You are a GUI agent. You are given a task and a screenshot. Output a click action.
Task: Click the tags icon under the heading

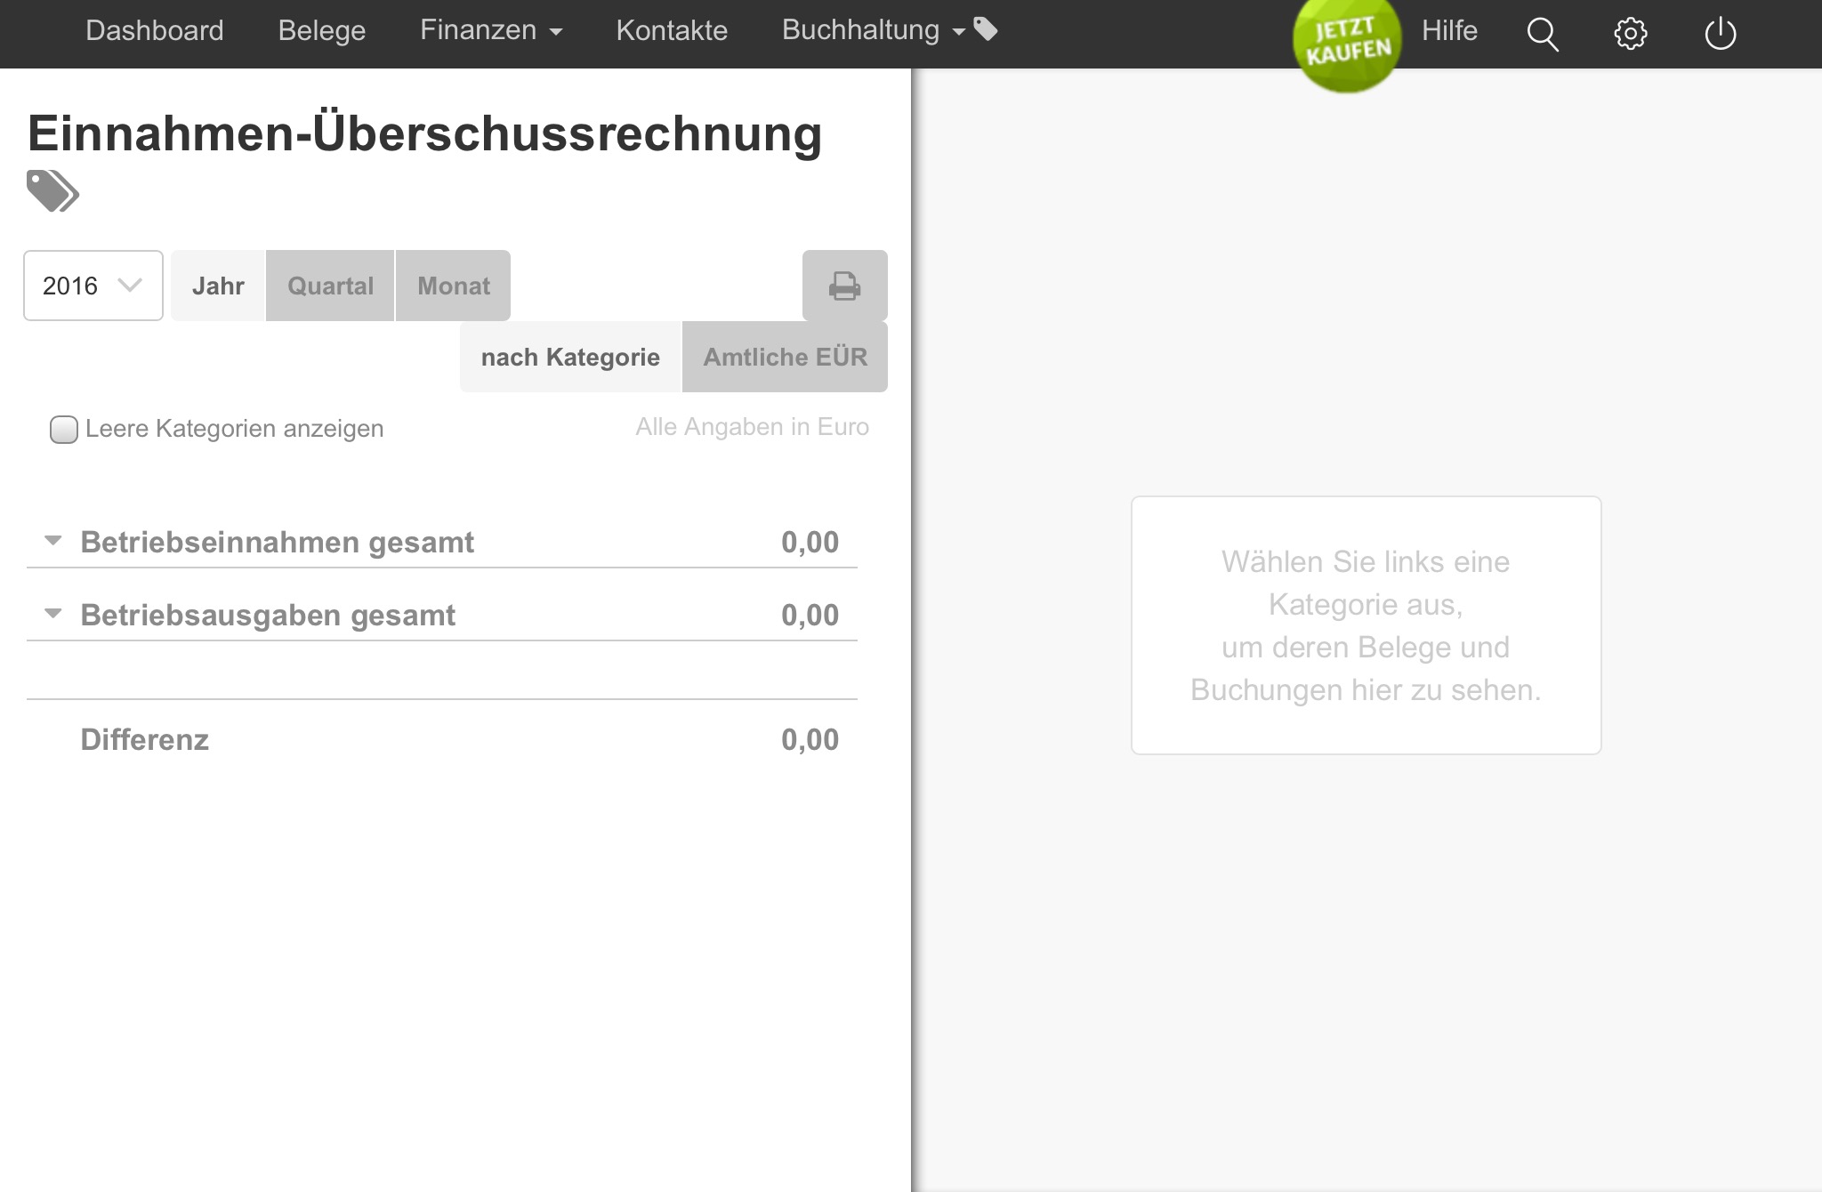click(x=52, y=190)
